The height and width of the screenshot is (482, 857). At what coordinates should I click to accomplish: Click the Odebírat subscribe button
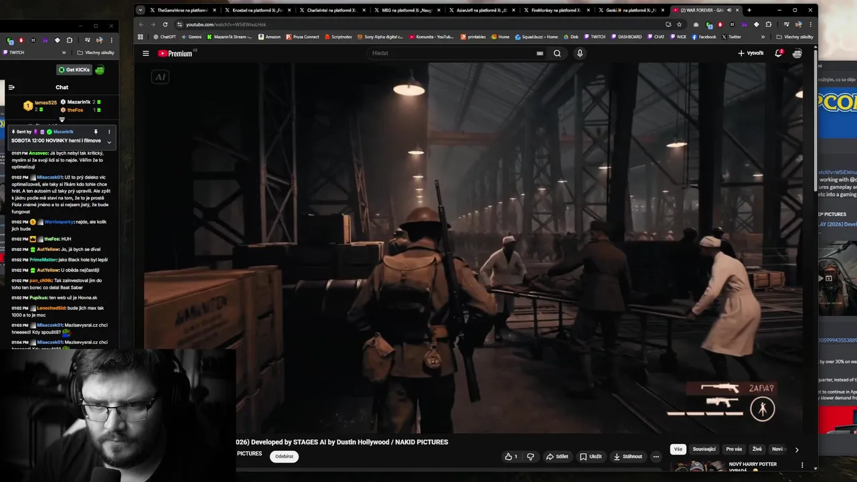[x=284, y=457]
